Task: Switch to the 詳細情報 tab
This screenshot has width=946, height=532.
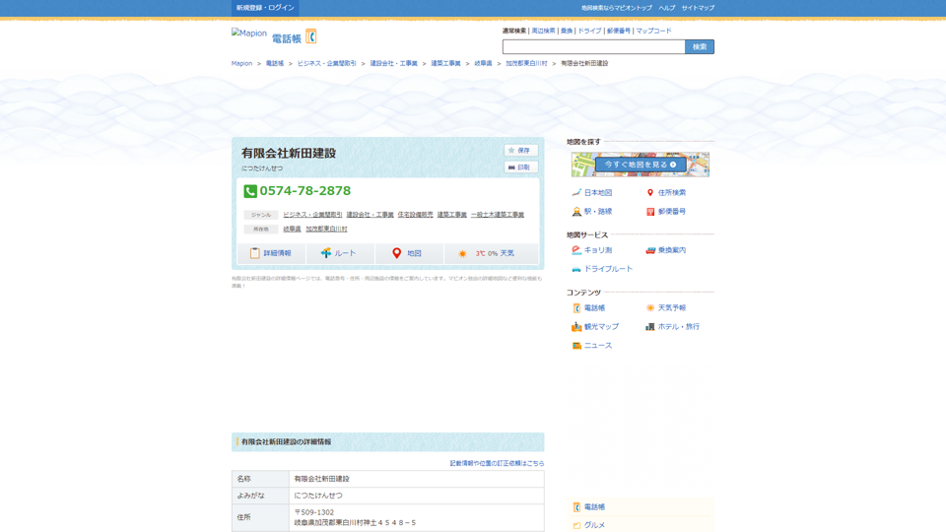Action: [x=270, y=253]
